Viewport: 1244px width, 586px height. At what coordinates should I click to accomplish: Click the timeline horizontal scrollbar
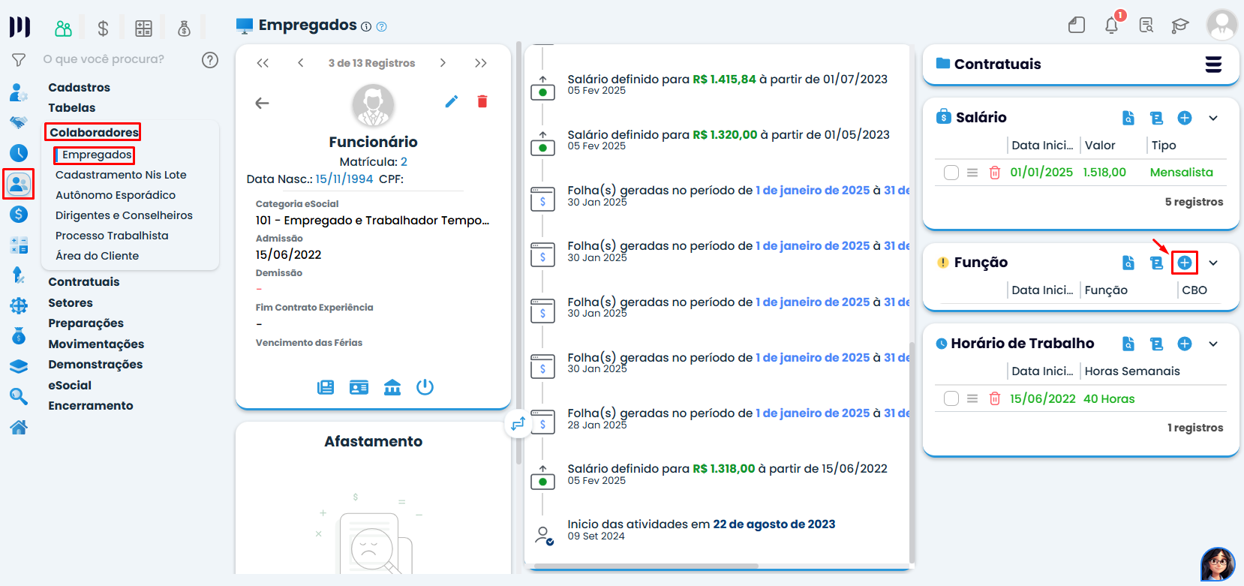(645, 566)
